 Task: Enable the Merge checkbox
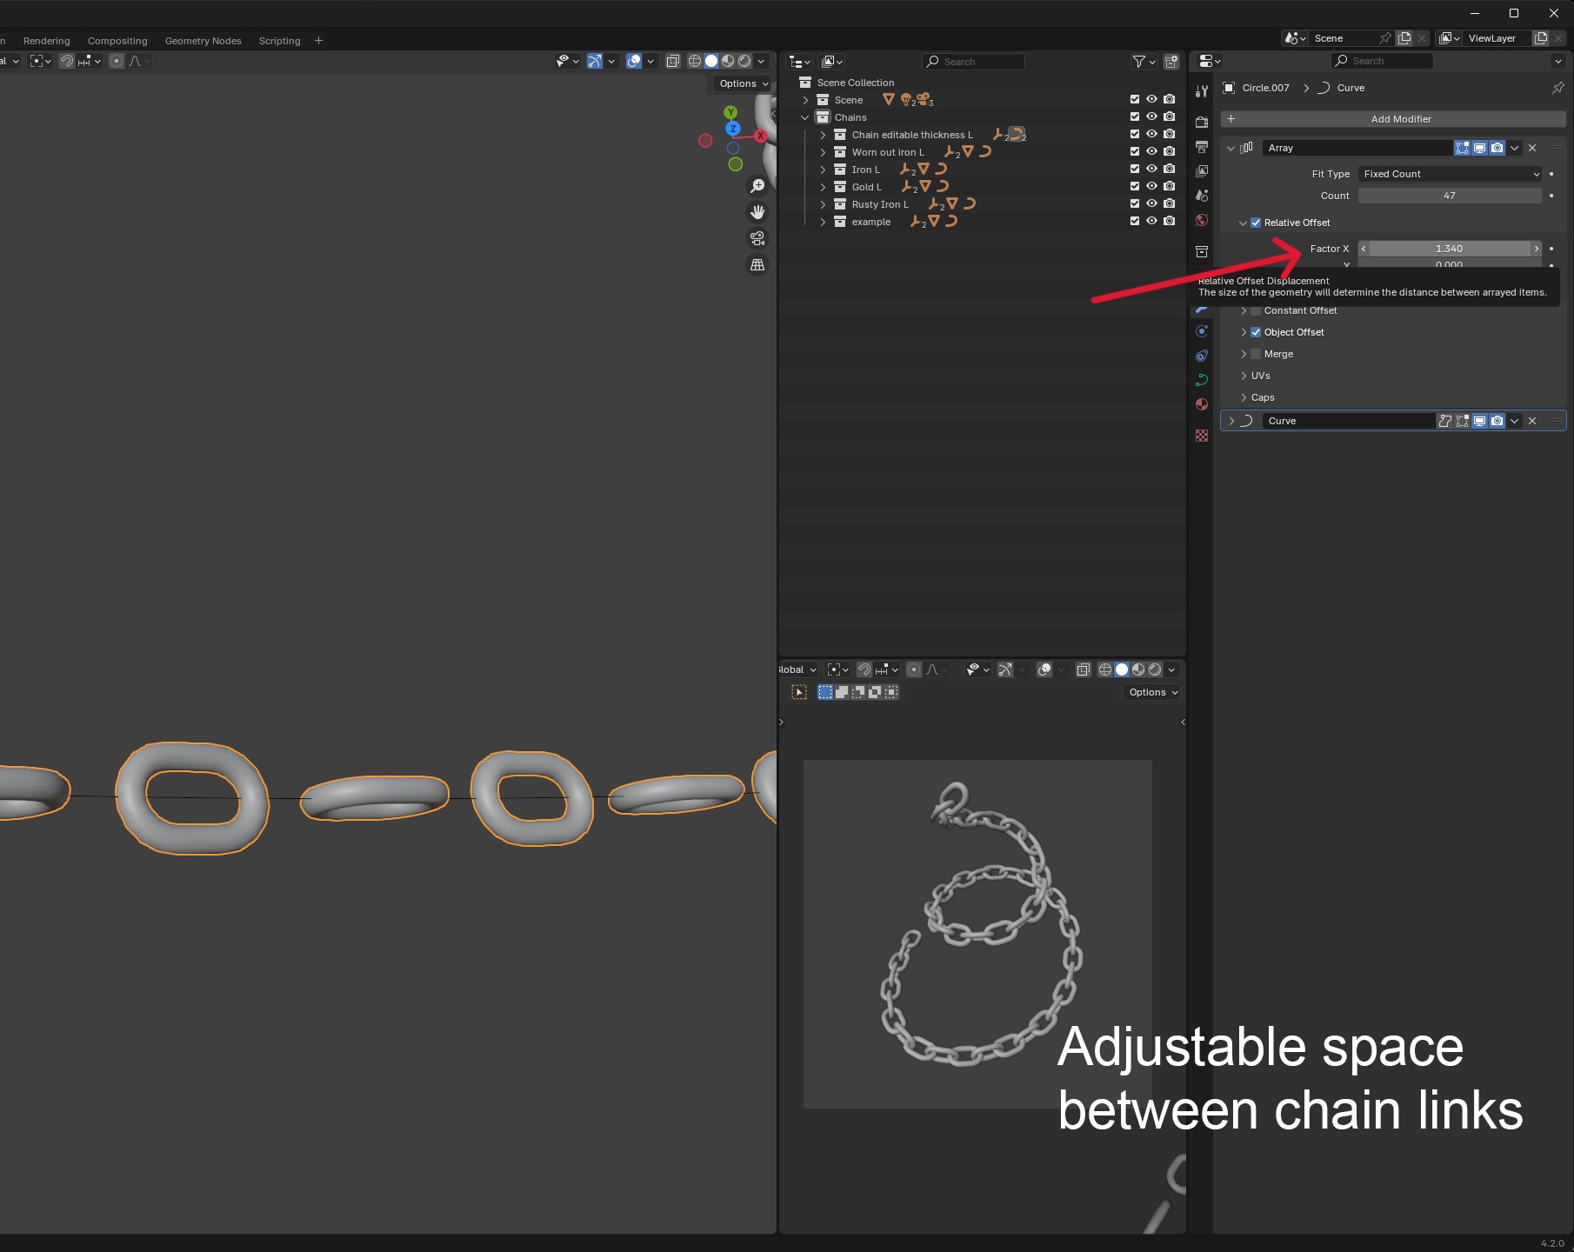click(x=1256, y=354)
